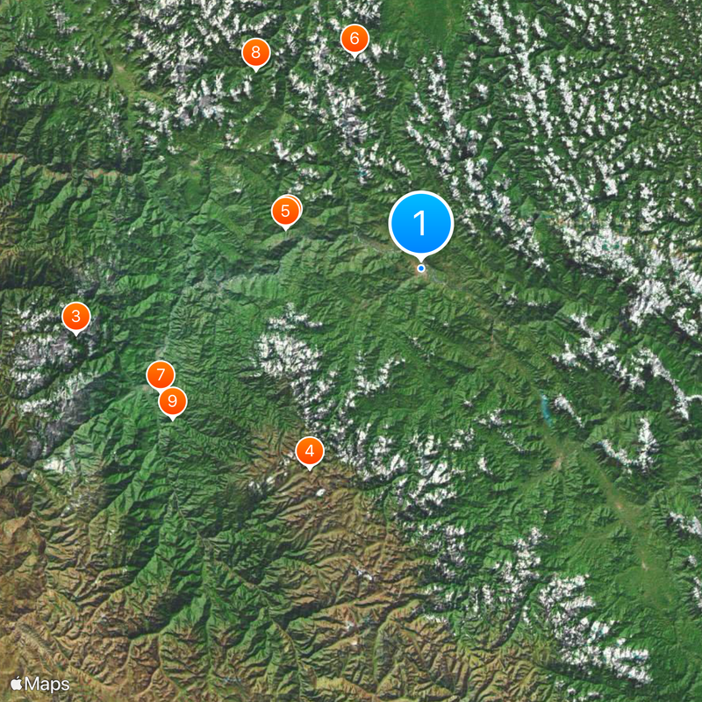This screenshot has width=702, height=702.
Task: Open the Maps attribution text link
Action: coord(47,684)
